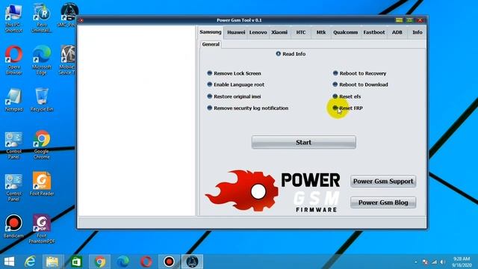
Task: Select the General sub-tab
Action: click(x=211, y=44)
